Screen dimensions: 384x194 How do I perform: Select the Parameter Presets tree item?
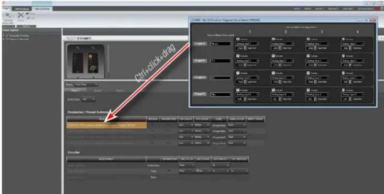pyautogui.click(x=19, y=36)
